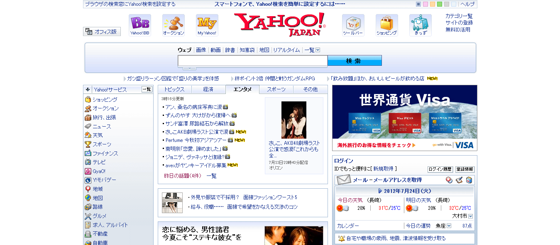This screenshot has width=560, height=245.
Task: Open 地域 in the sidebar
Action: point(98,189)
